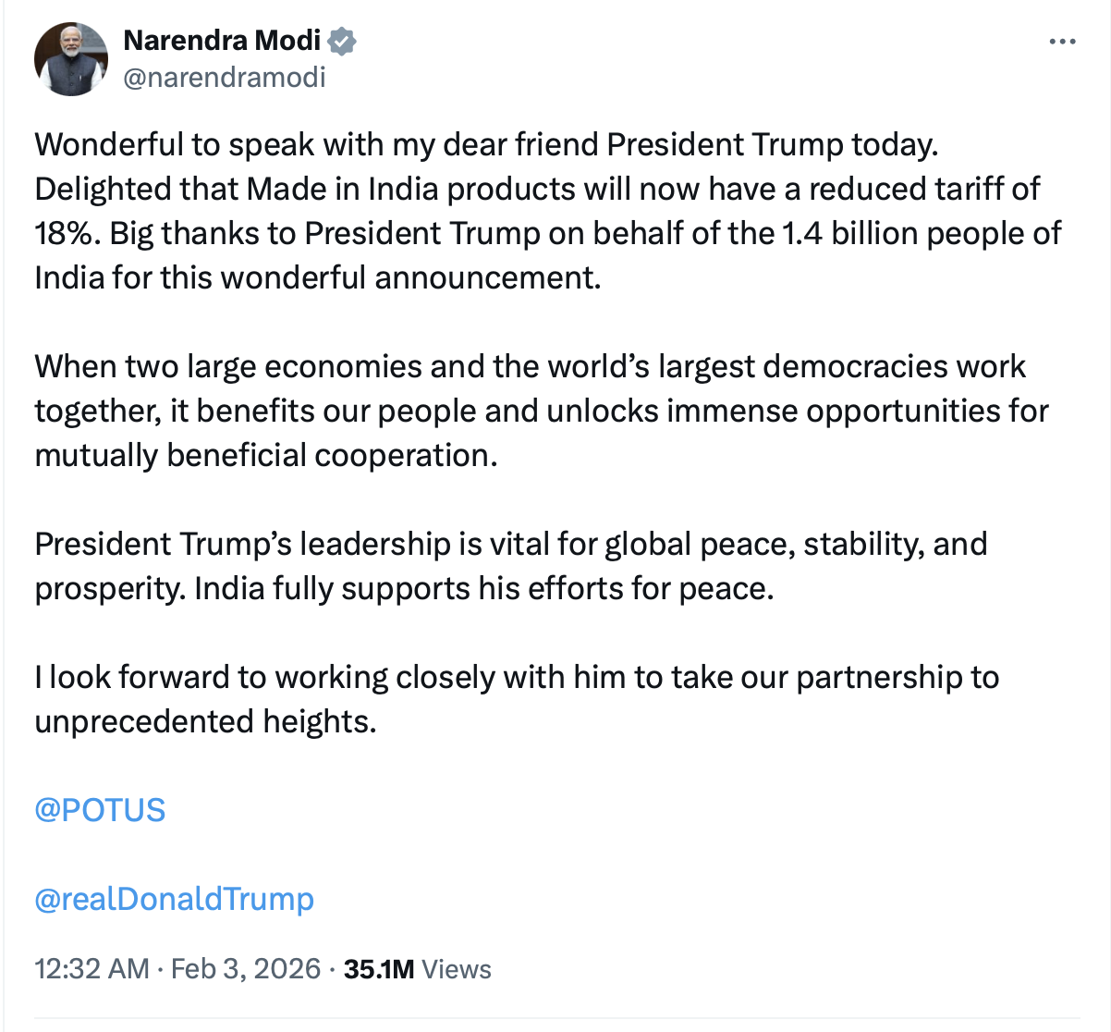Follow the @POTUS mention link
The height and width of the screenshot is (1032, 1111).
100,810
